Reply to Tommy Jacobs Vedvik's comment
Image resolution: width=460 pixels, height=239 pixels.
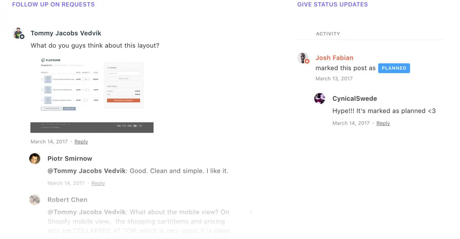pyautogui.click(x=81, y=142)
